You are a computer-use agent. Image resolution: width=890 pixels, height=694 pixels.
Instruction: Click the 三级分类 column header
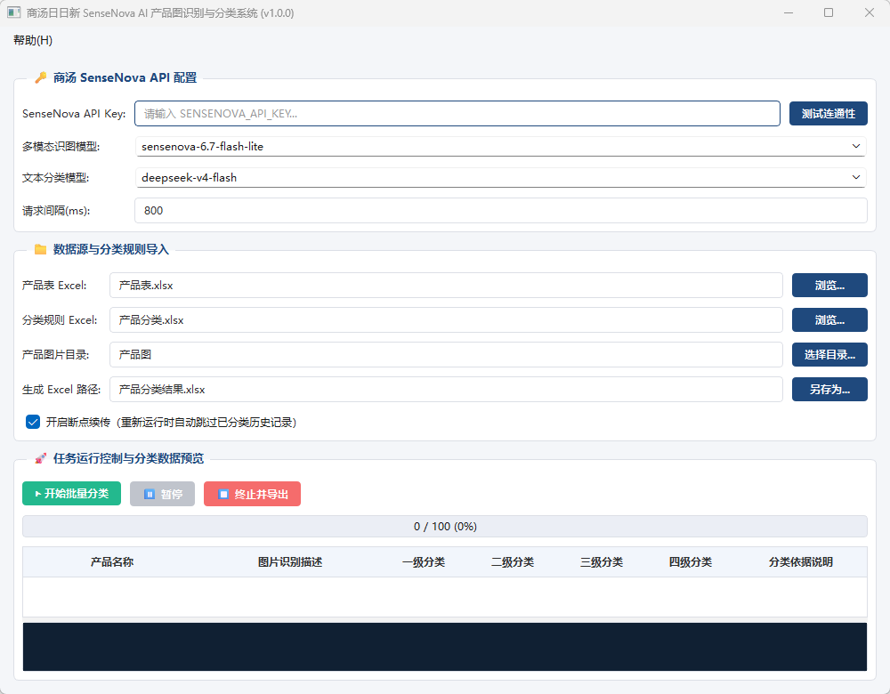pos(602,561)
